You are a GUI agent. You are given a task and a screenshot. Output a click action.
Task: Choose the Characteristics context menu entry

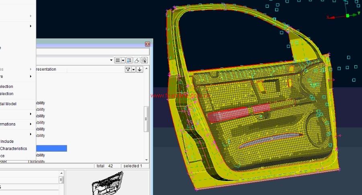point(13,148)
